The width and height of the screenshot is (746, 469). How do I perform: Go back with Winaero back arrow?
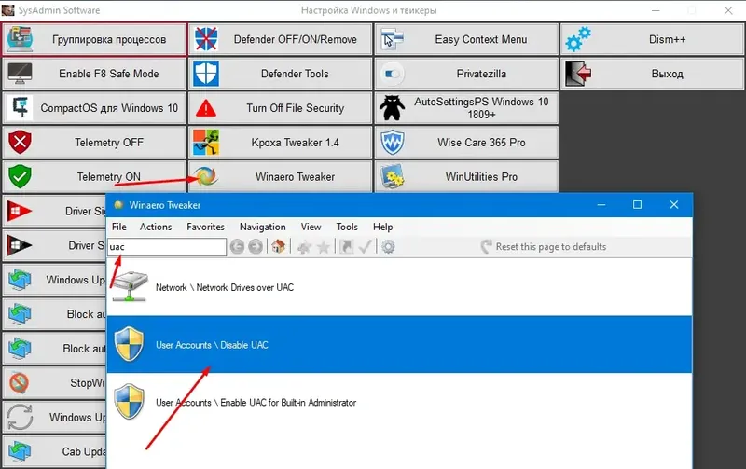pyautogui.click(x=237, y=246)
